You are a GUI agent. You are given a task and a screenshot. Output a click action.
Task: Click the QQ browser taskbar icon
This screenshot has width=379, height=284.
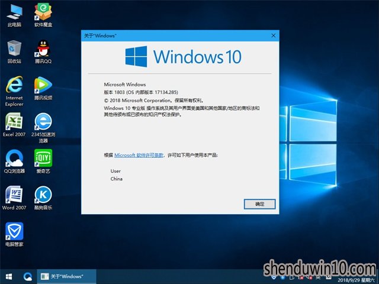point(28,276)
